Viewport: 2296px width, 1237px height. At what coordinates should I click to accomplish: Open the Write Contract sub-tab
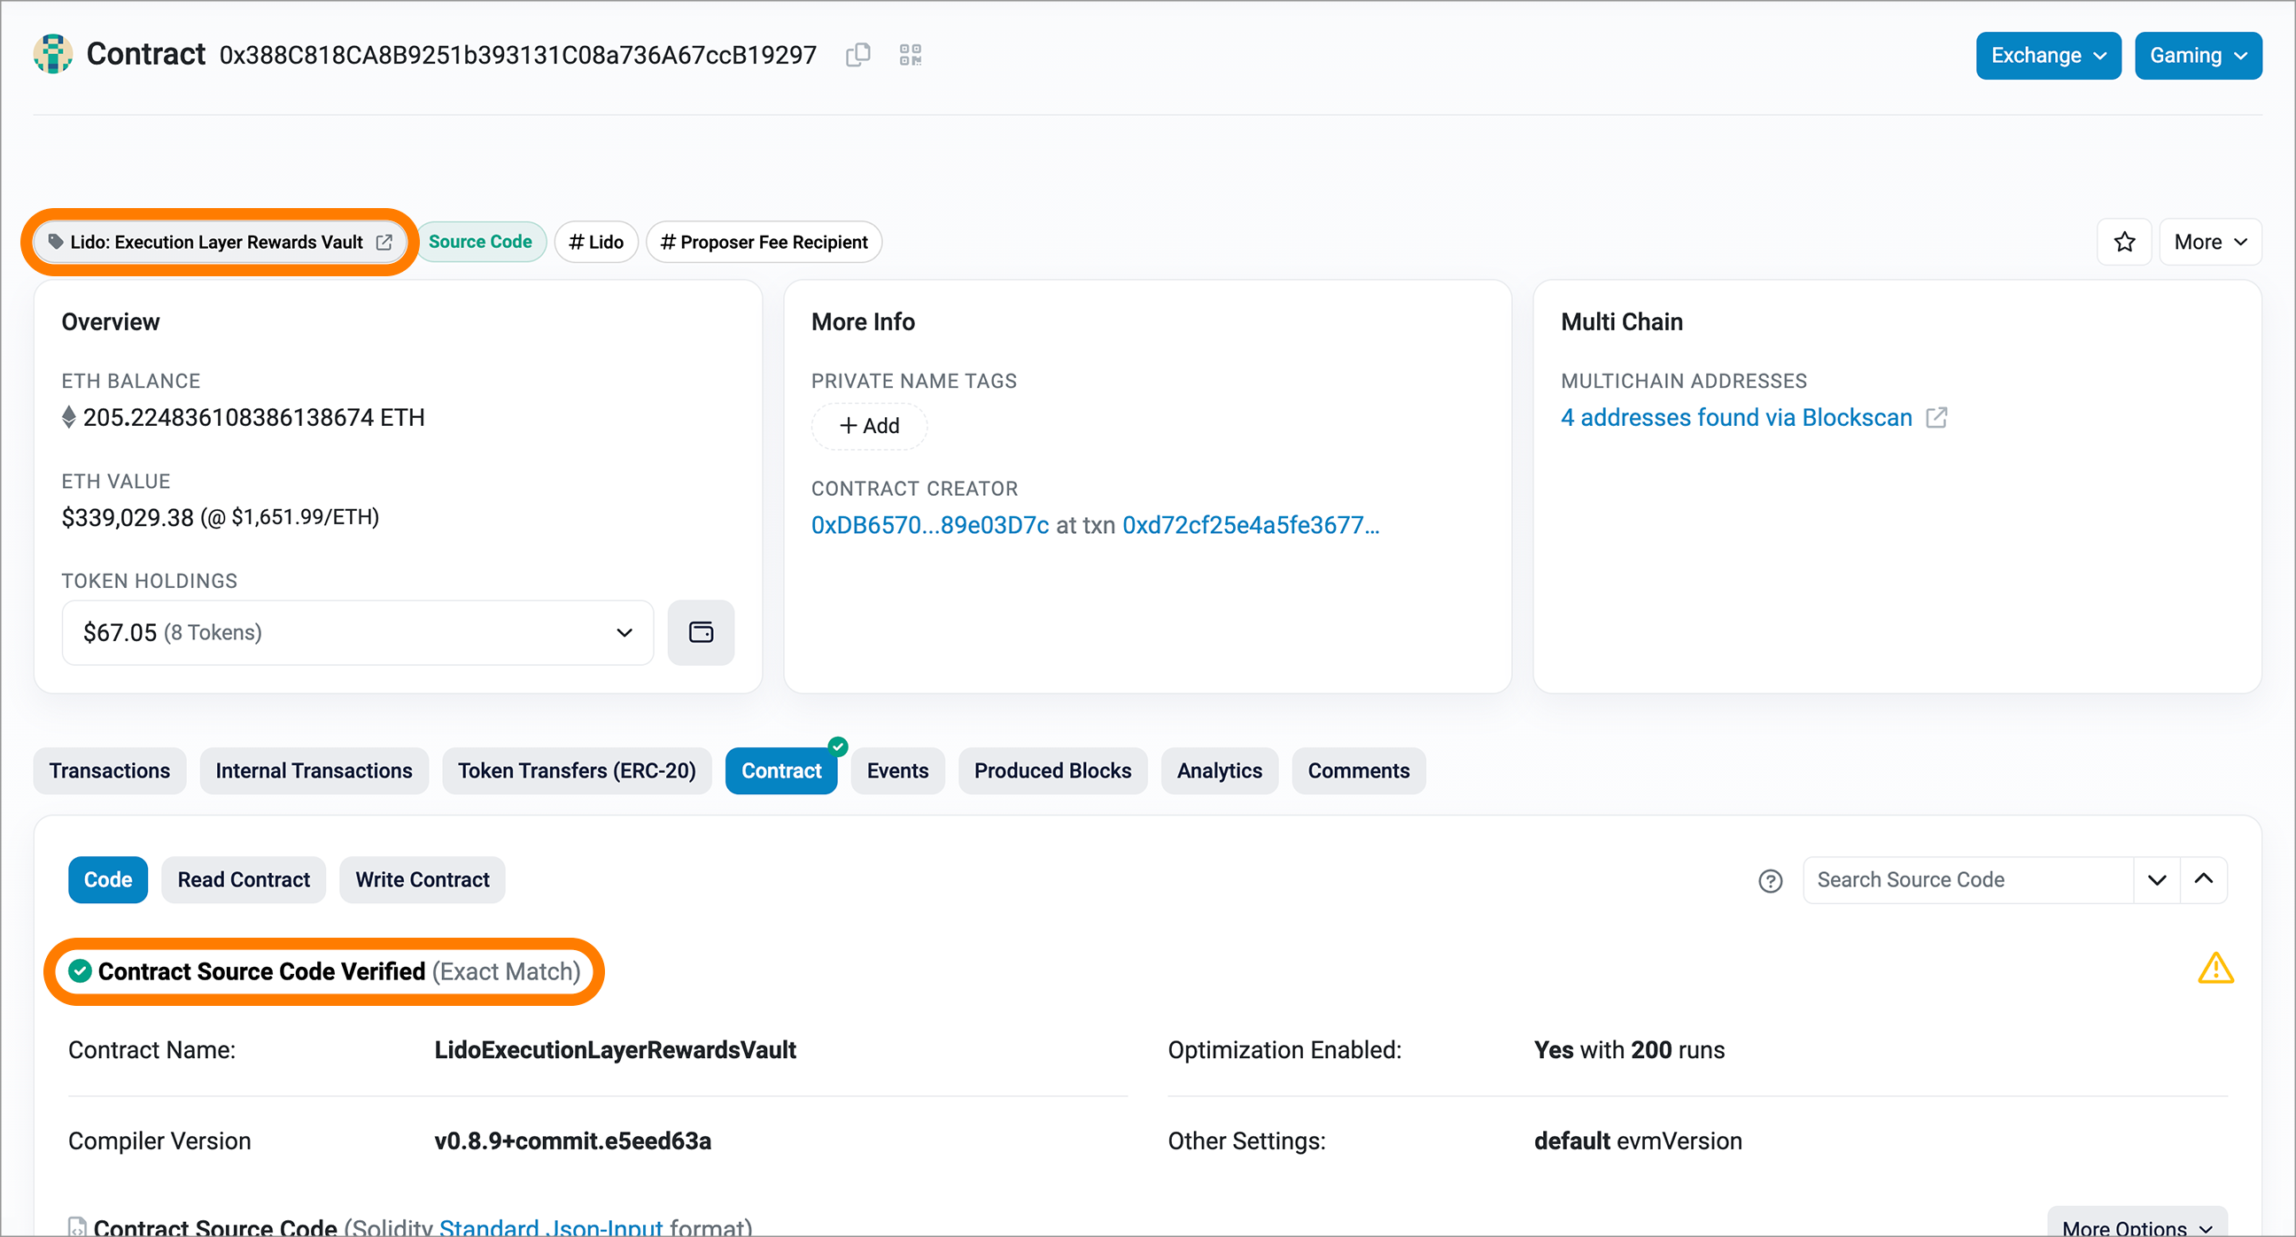click(423, 880)
